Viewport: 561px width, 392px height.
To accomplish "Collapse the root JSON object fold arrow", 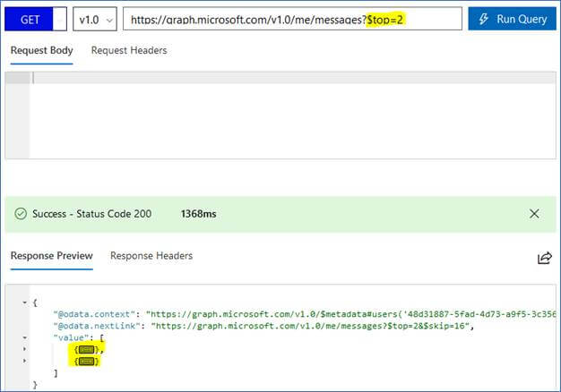I will (24, 303).
